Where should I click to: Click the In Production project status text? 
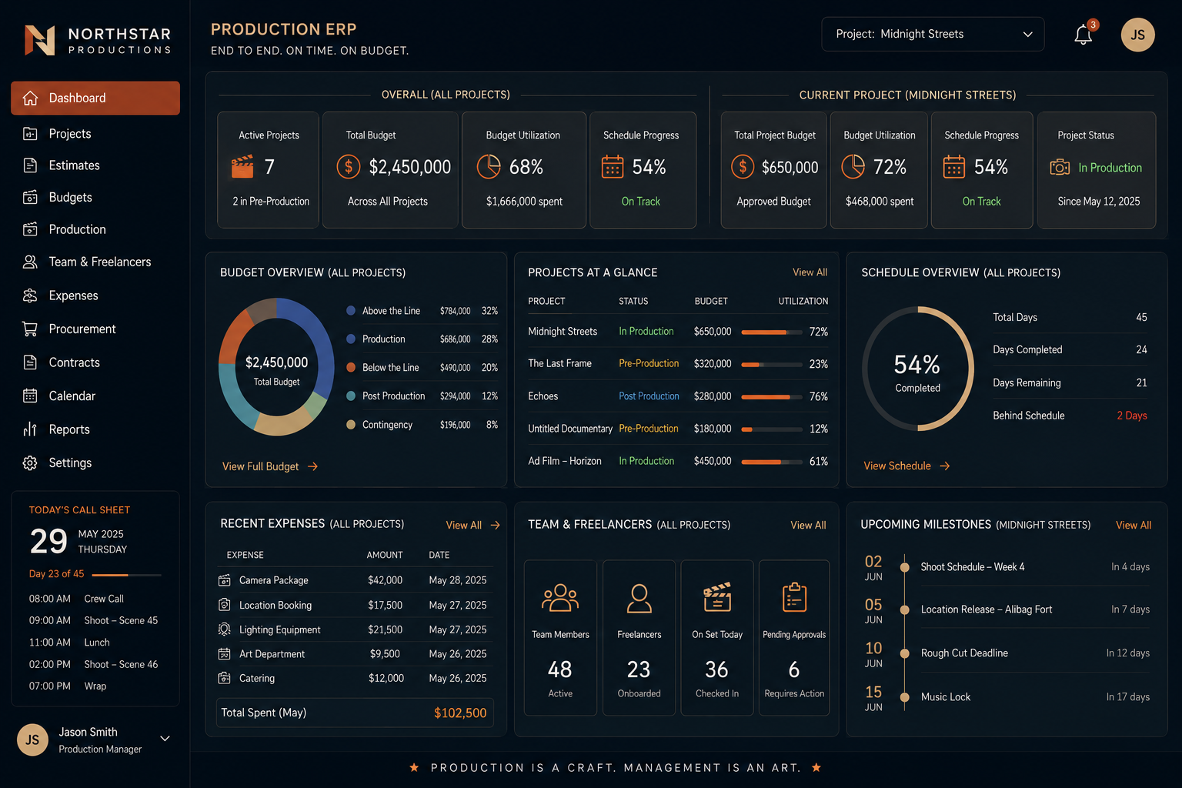1110,168
